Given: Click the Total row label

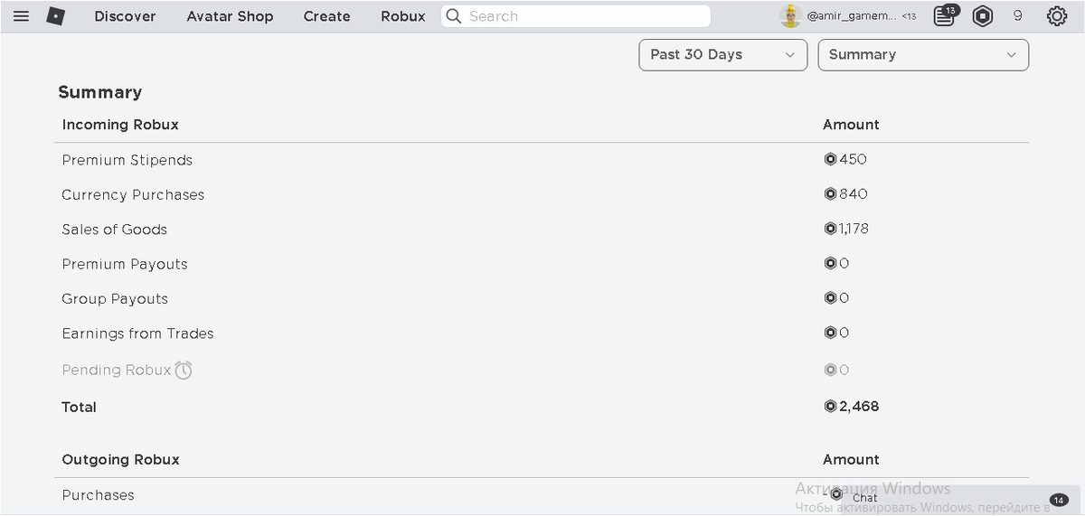Looking at the screenshot, I should (79, 407).
